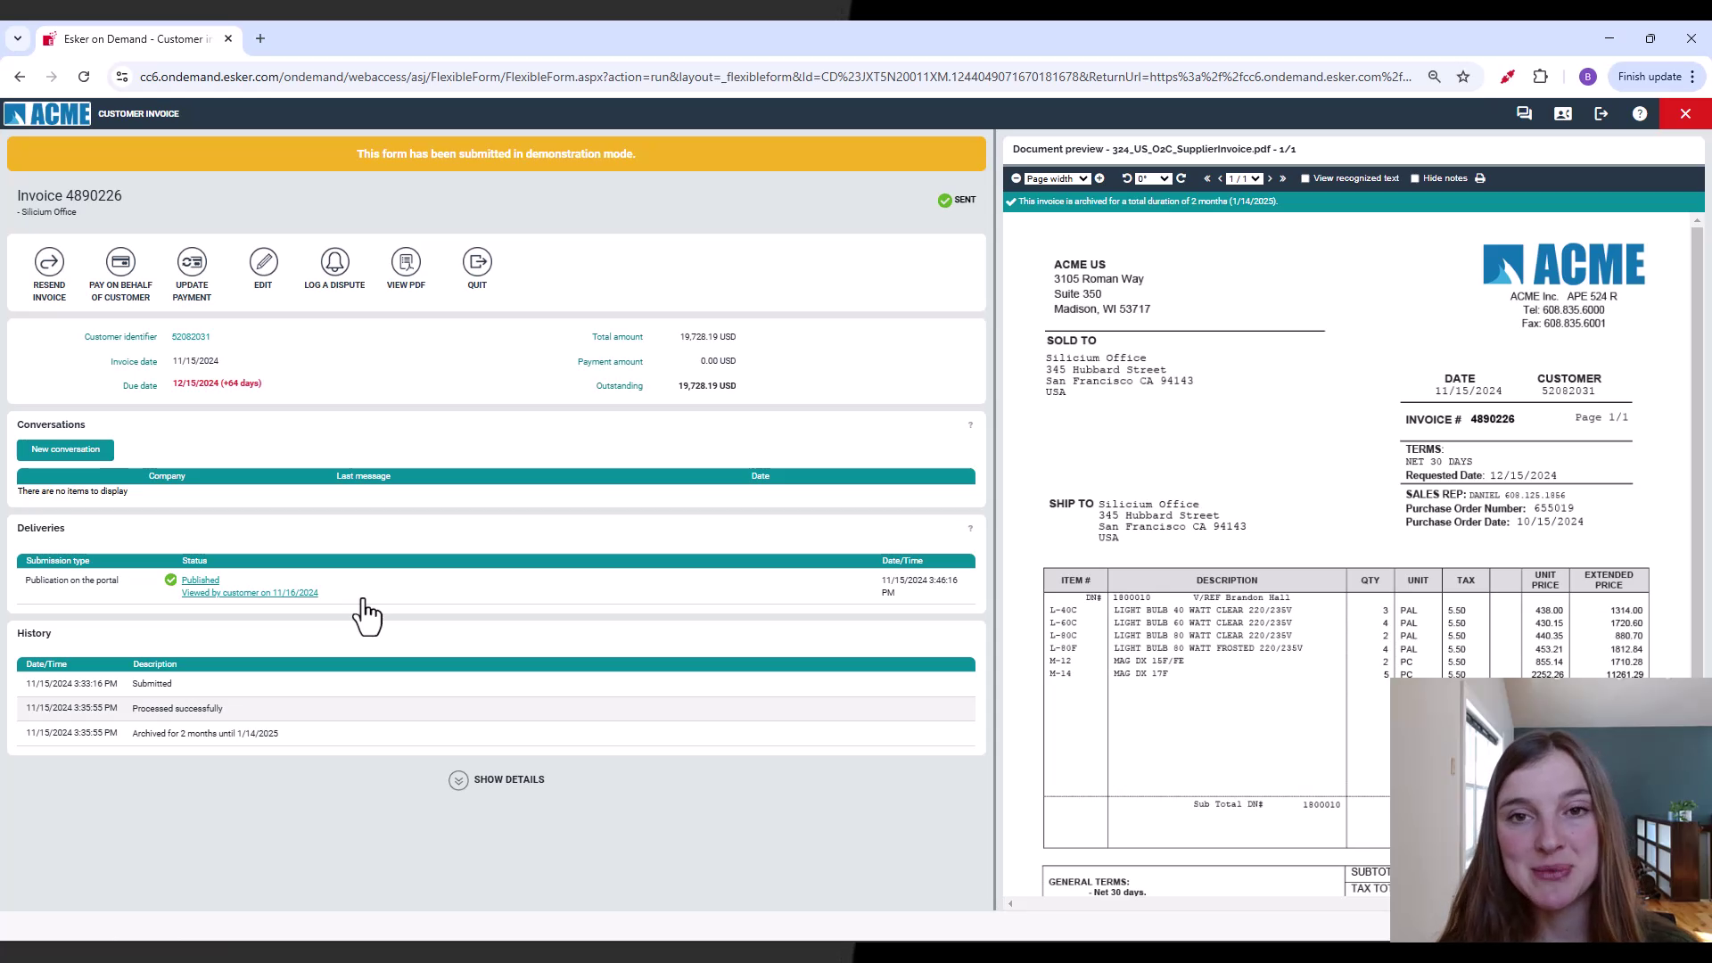Click the contact card icon in header
1712x963 pixels.
[x=1563, y=113]
